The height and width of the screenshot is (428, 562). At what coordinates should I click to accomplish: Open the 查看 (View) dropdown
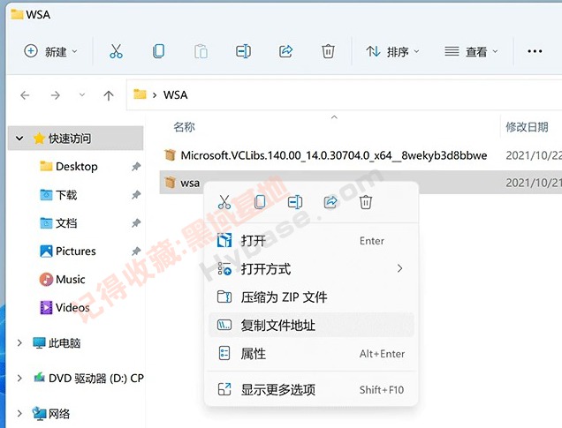[x=471, y=51]
